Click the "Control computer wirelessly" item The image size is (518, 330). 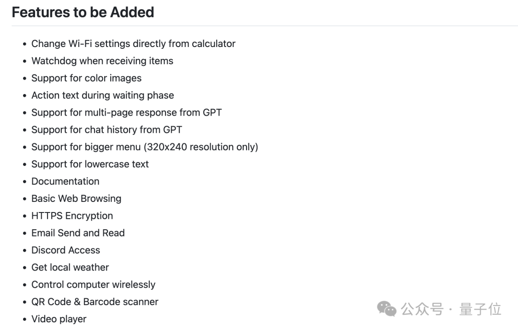point(93,285)
